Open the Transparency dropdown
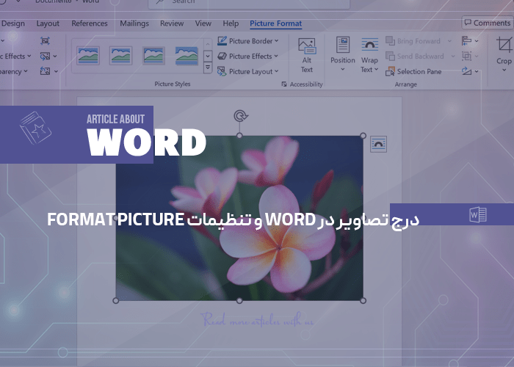Viewport: 514px width, 367px height. point(14,71)
